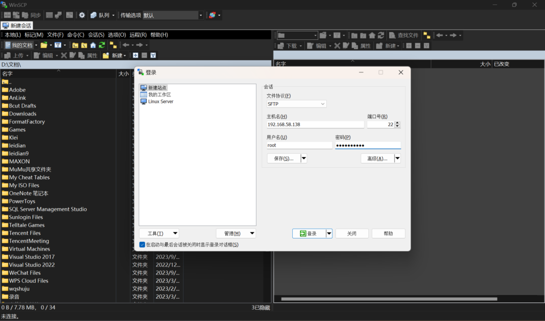Image resolution: width=545 pixels, height=321 pixels.
Task: Open the 会话(S) menu
Action: pyautogui.click(x=96, y=35)
